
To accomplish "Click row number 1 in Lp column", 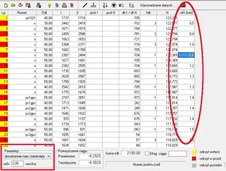I will click(x=4, y=18).
